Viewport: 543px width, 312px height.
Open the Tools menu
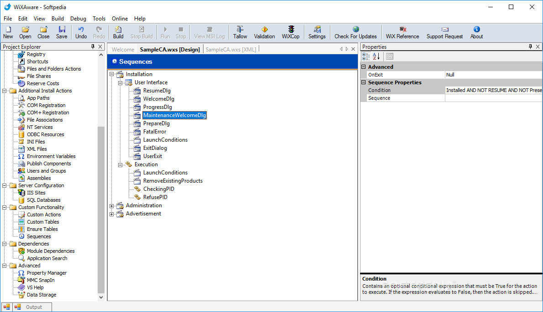pyautogui.click(x=99, y=19)
